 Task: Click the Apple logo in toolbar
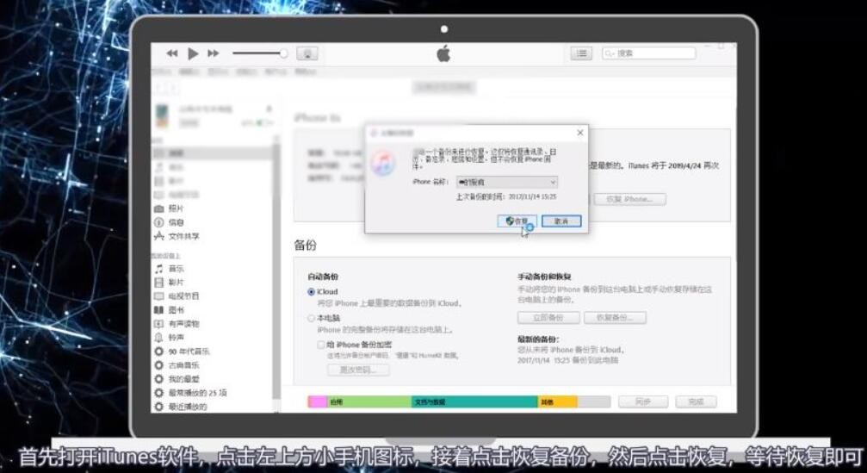pyautogui.click(x=443, y=53)
